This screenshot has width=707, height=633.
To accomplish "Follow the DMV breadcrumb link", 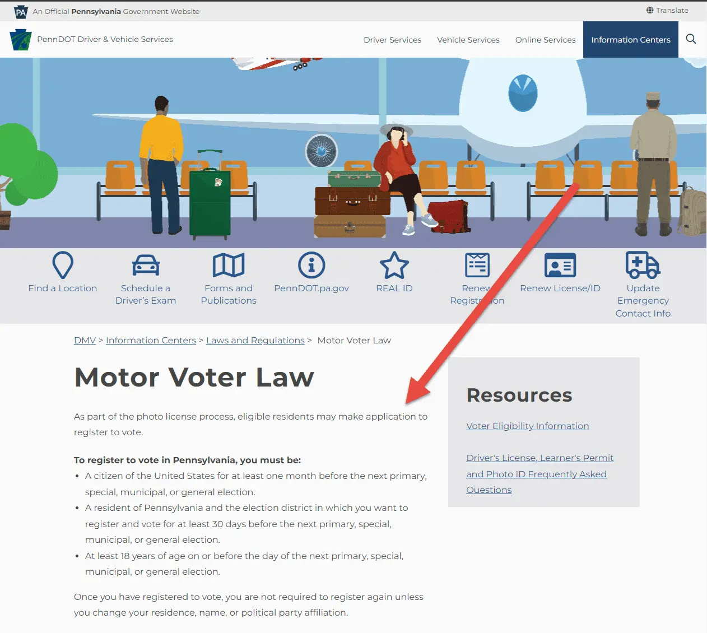I will 85,340.
